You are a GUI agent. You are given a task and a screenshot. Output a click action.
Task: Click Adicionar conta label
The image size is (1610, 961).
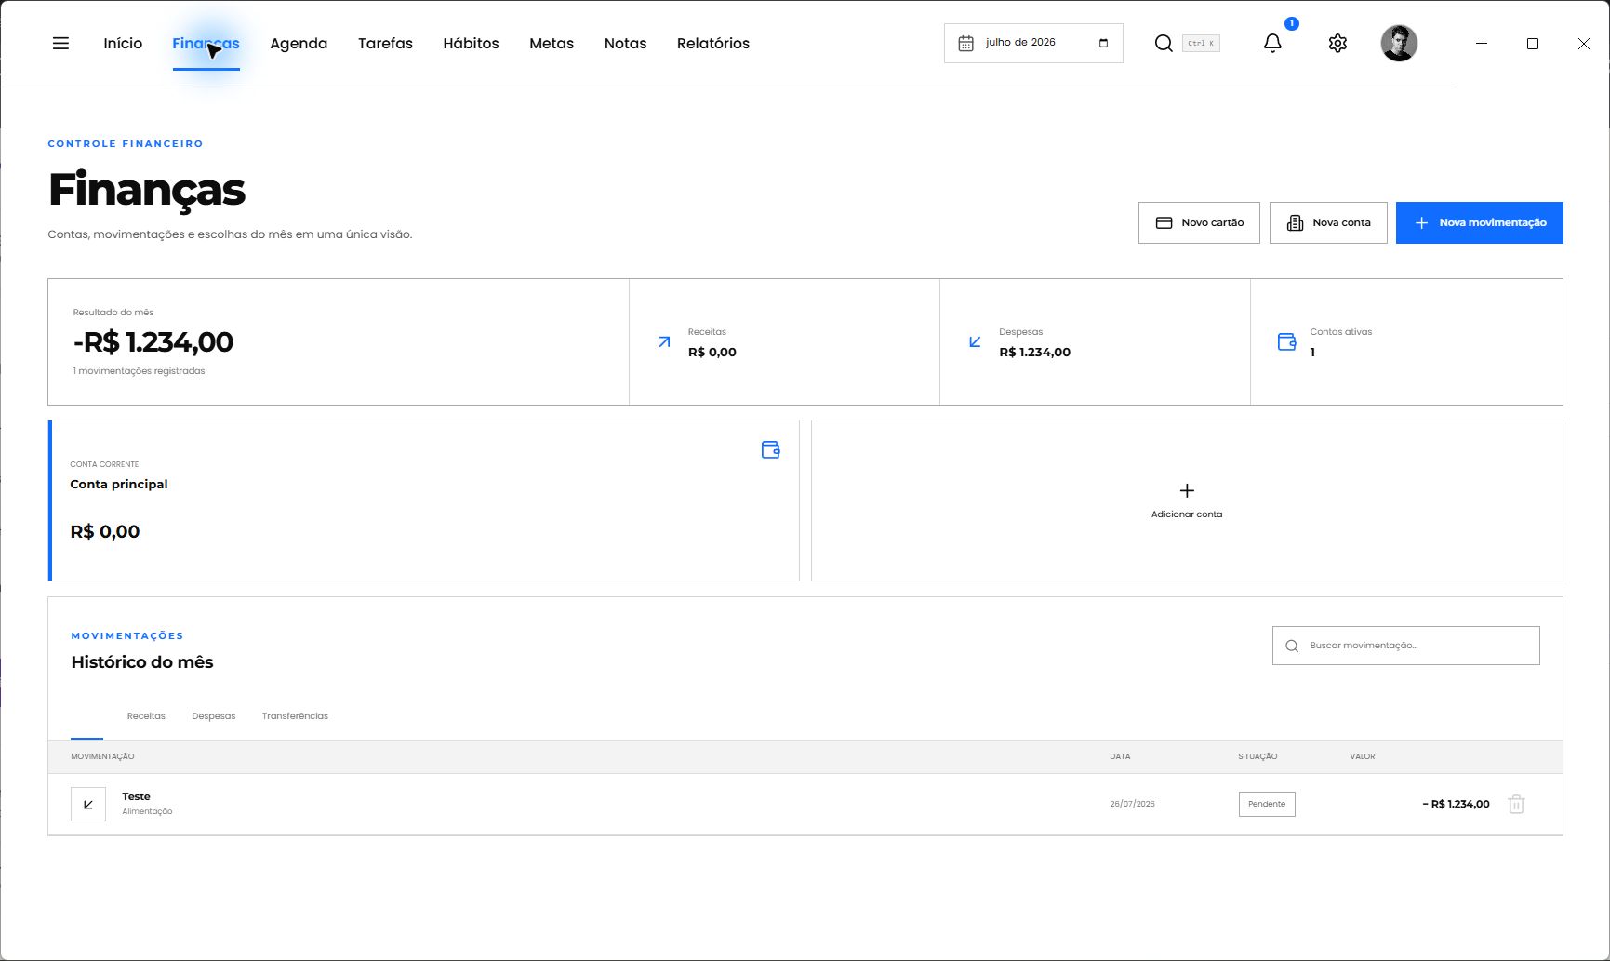(1187, 514)
